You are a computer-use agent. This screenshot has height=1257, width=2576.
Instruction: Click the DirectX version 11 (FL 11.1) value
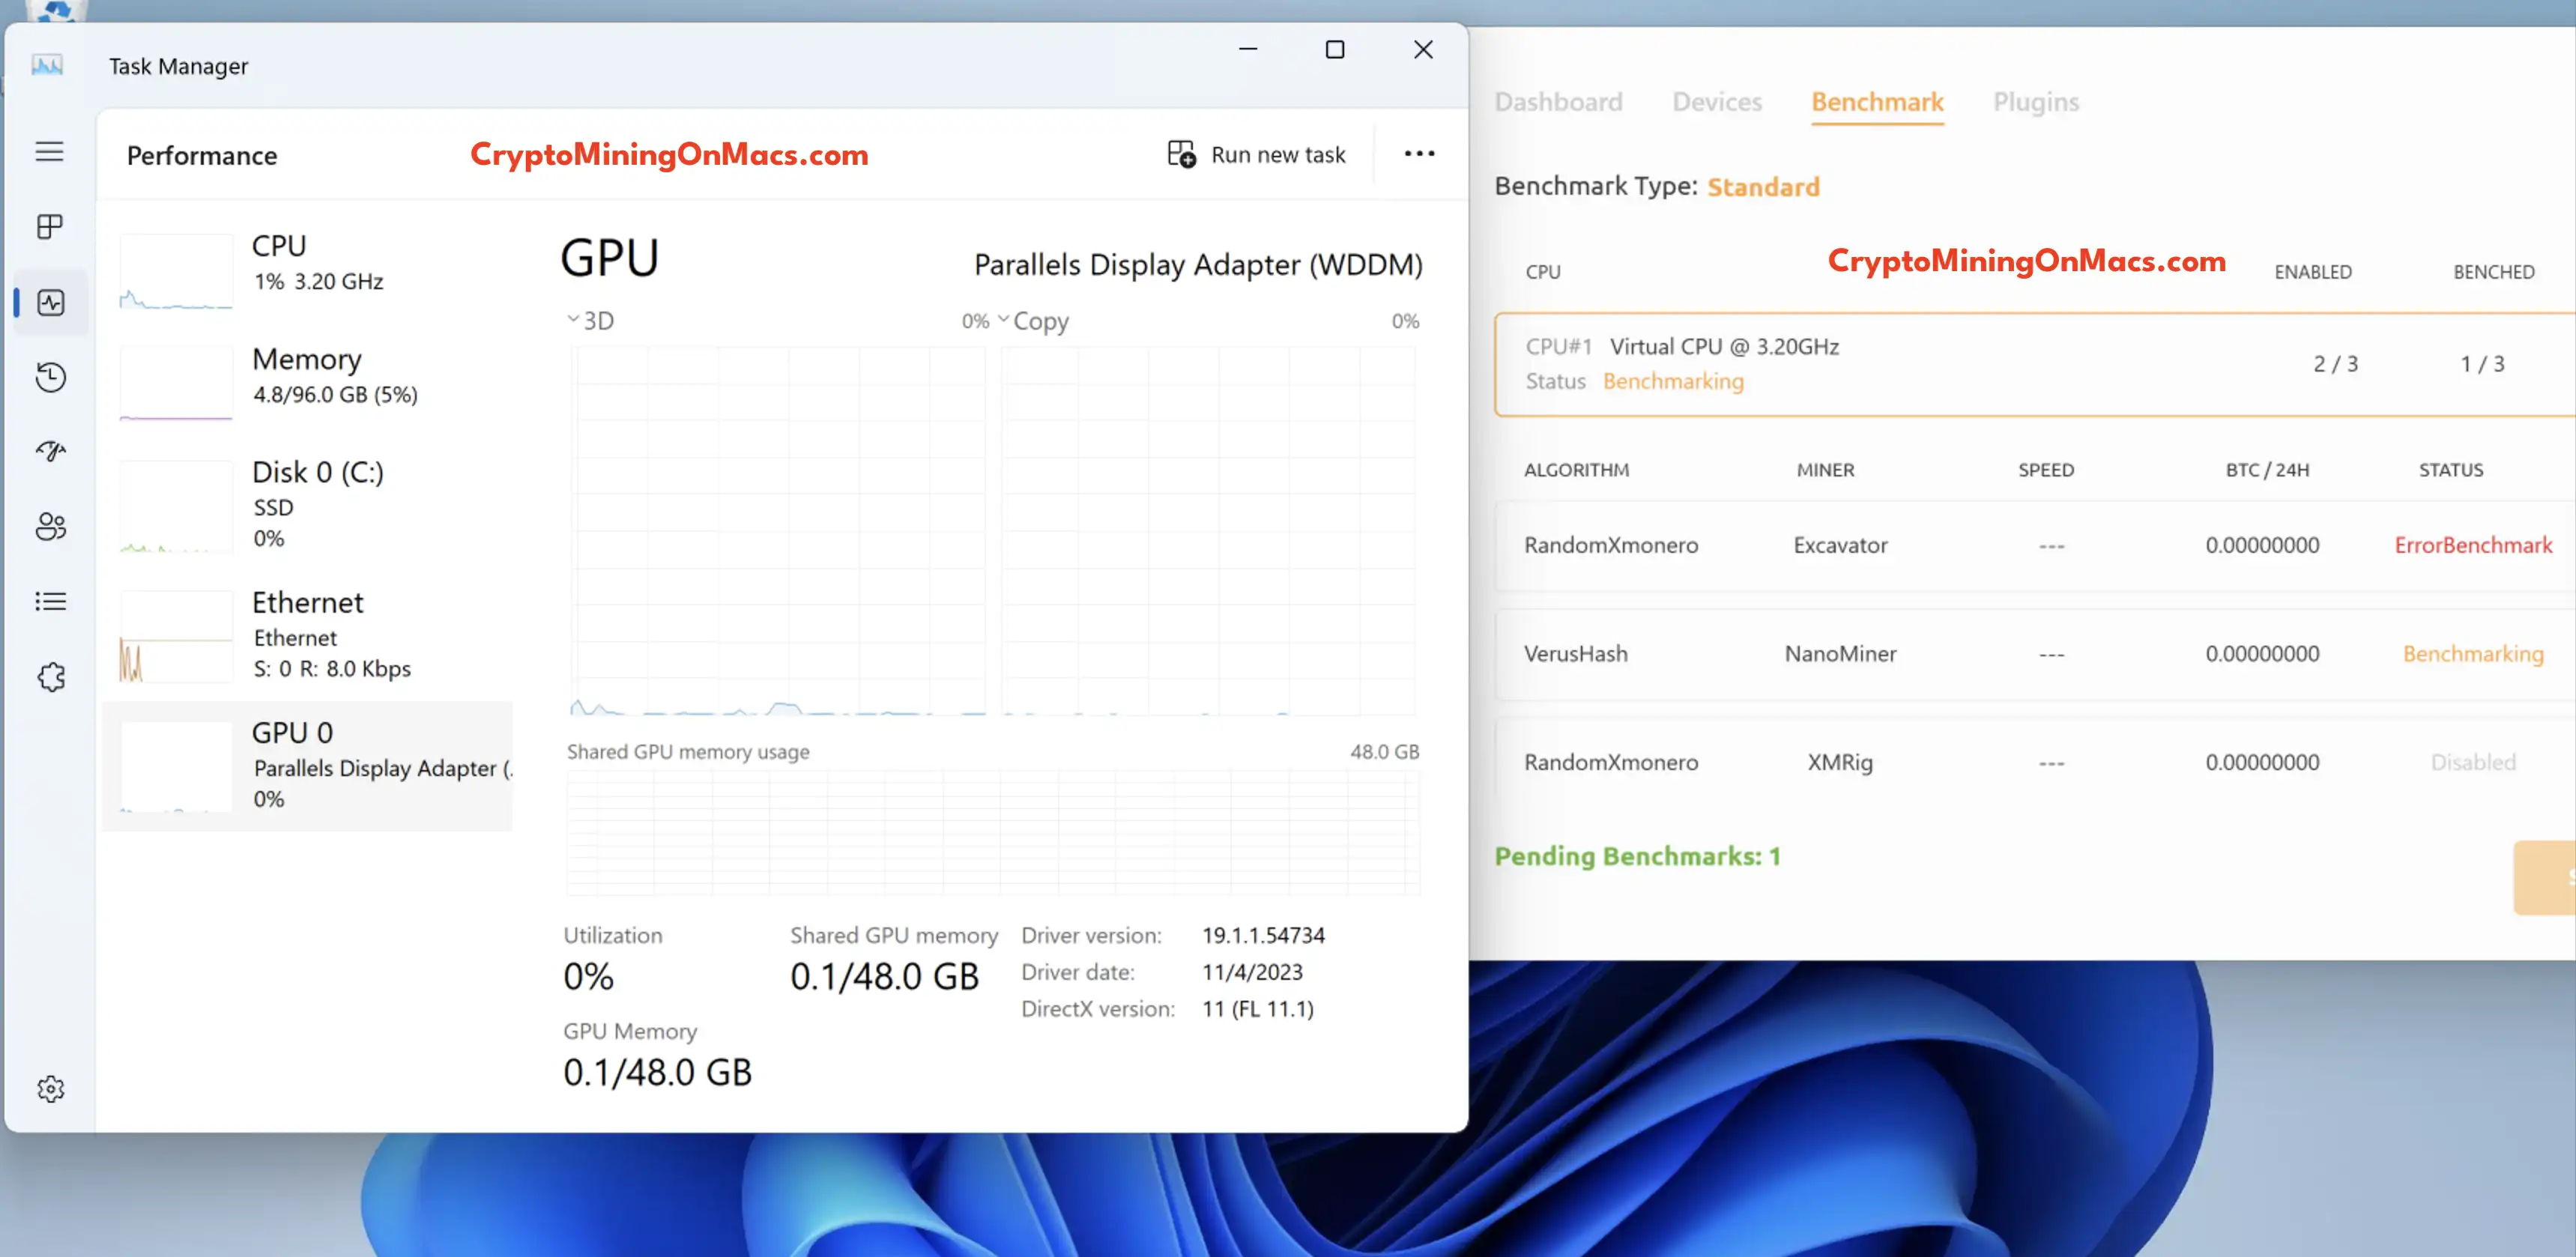pos(1258,1008)
